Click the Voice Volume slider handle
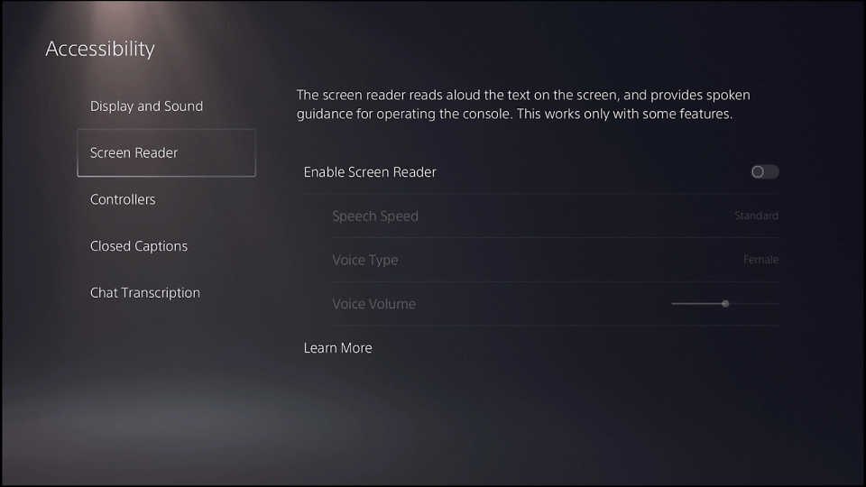 [x=725, y=304]
